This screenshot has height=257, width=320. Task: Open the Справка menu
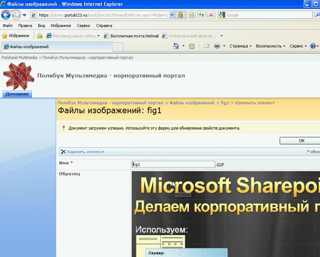tap(104, 25)
